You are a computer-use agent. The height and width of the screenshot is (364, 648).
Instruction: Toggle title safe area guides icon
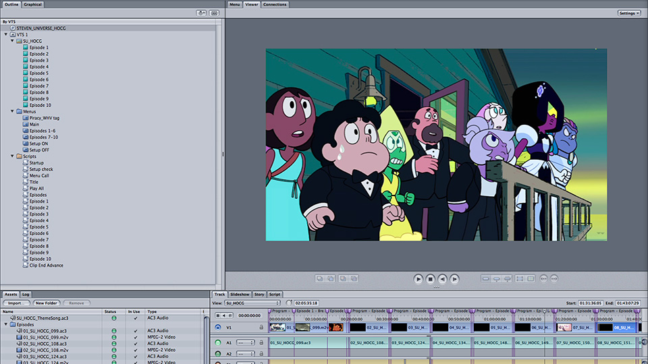[x=531, y=278]
